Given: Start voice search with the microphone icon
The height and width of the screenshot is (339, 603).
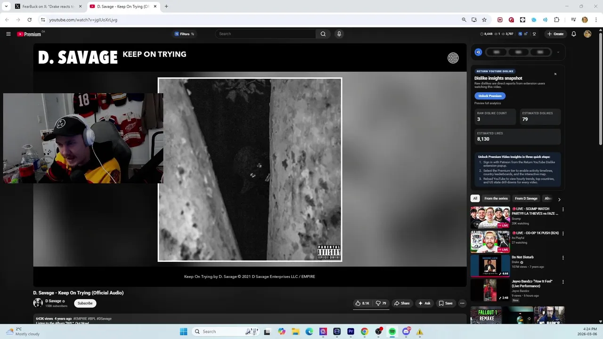Looking at the screenshot, I should click(x=339, y=34).
